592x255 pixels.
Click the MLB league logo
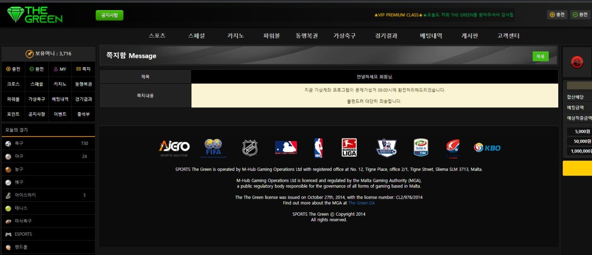tap(286, 148)
